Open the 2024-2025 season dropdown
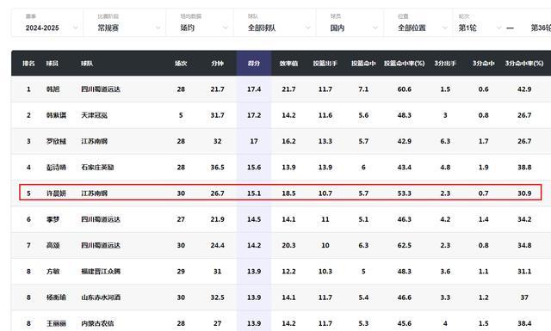Image resolution: width=551 pixels, height=331 pixels. (47, 23)
